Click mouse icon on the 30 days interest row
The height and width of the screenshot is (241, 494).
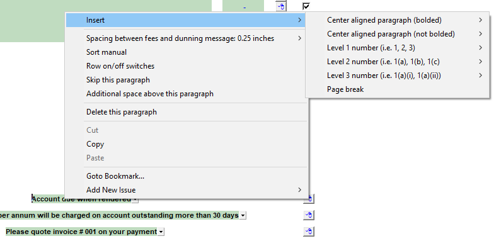pyautogui.click(x=309, y=215)
